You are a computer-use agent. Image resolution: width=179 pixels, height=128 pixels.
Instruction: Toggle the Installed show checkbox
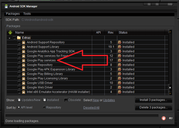tap(44, 100)
